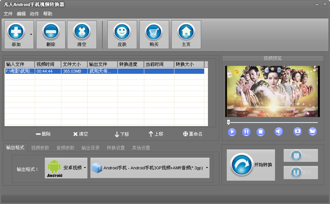
Task: Open the 文件 menu
Action: point(8,14)
